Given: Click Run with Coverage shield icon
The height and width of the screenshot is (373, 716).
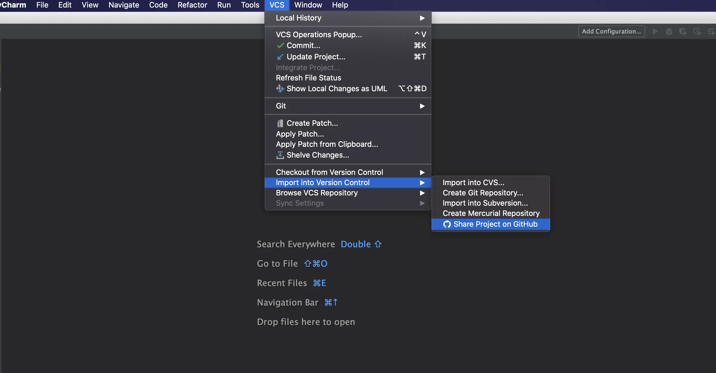Looking at the screenshot, I should click(x=683, y=31).
